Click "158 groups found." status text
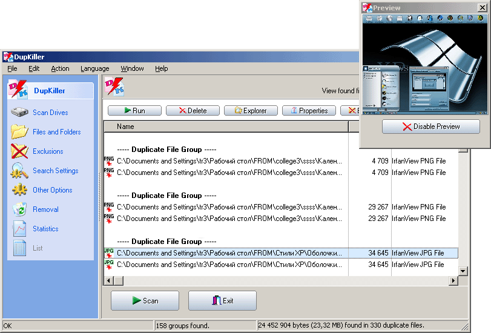 pos(183,326)
